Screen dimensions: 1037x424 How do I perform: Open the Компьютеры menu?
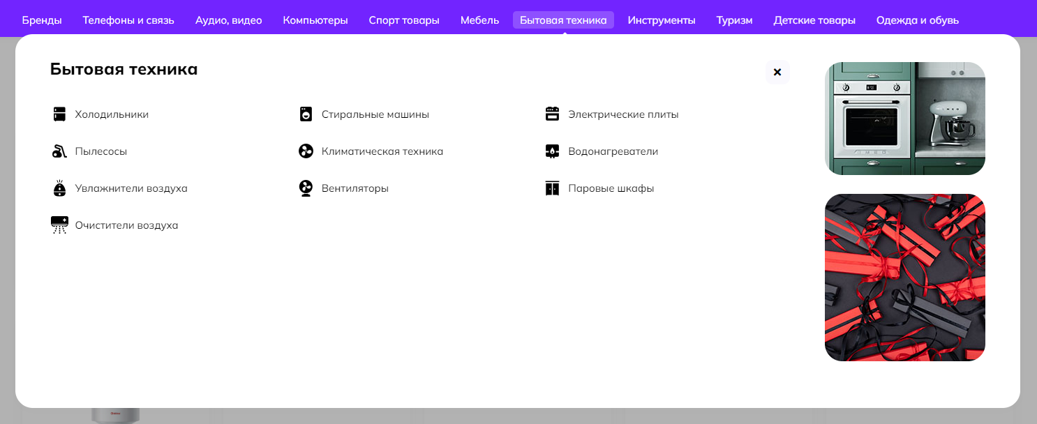click(x=315, y=20)
